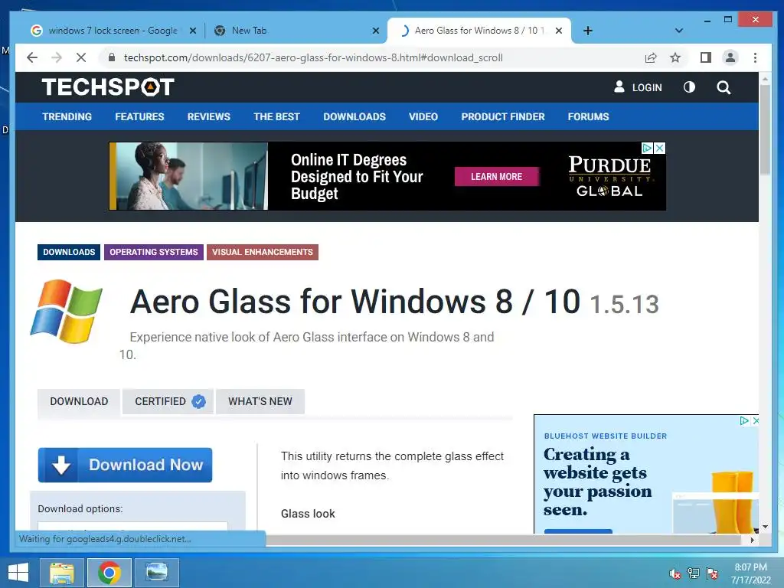Image resolution: width=784 pixels, height=588 pixels.
Task: Click the scroll down arrow
Action: (x=765, y=527)
